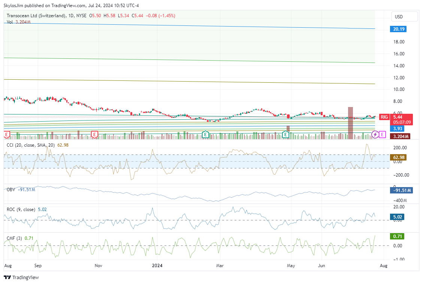Click the red 5.44 last price label

(402, 117)
